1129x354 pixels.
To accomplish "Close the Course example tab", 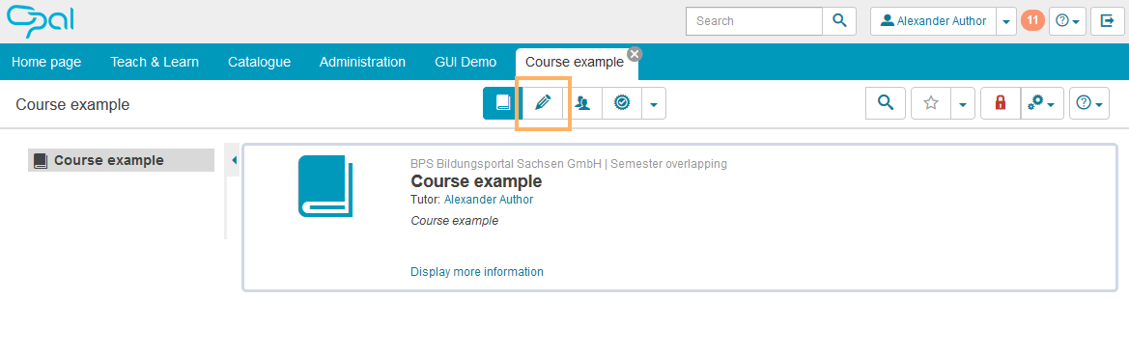I will pyautogui.click(x=635, y=54).
